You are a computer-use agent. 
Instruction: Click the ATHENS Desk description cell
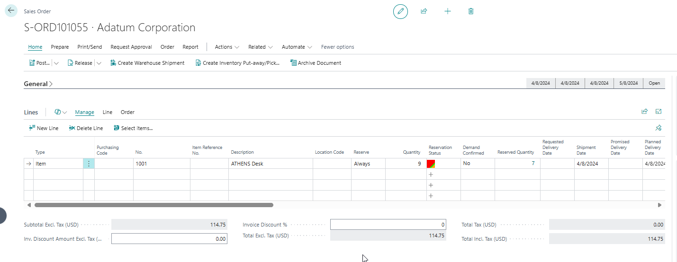point(271,164)
